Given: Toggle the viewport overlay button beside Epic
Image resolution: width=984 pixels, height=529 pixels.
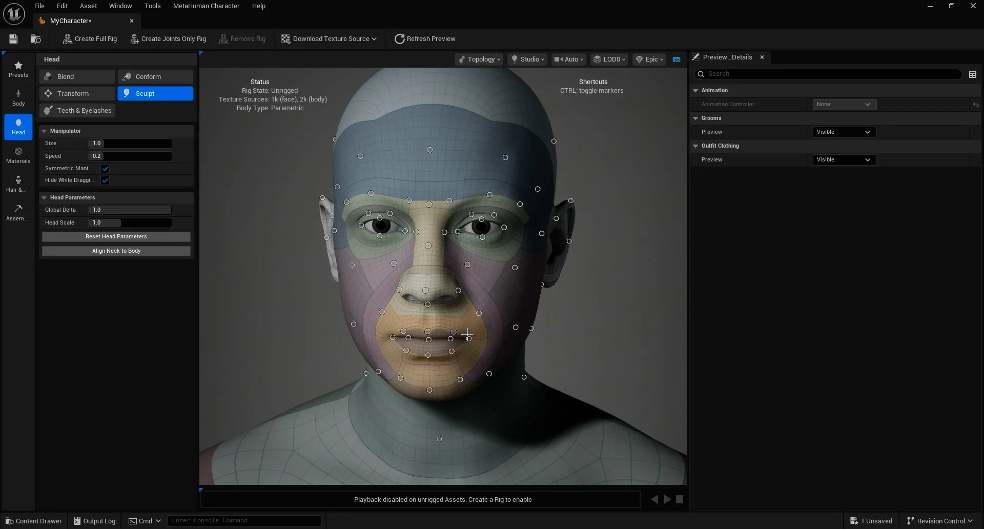Looking at the screenshot, I should (676, 59).
